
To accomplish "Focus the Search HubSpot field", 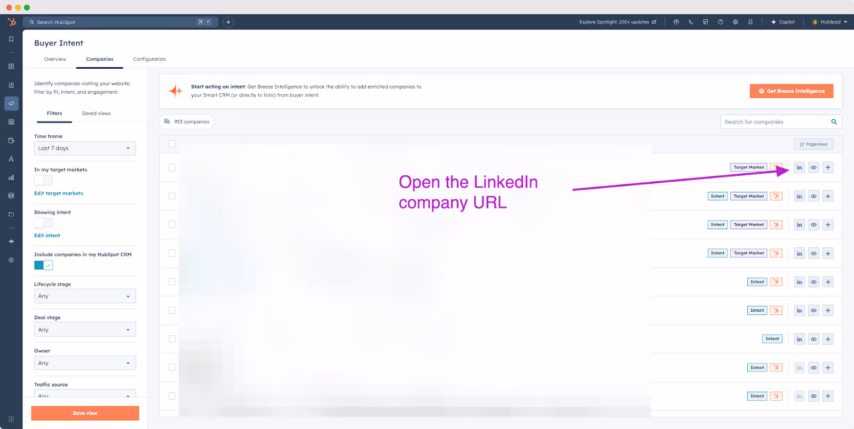I will click(x=120, y=22).
